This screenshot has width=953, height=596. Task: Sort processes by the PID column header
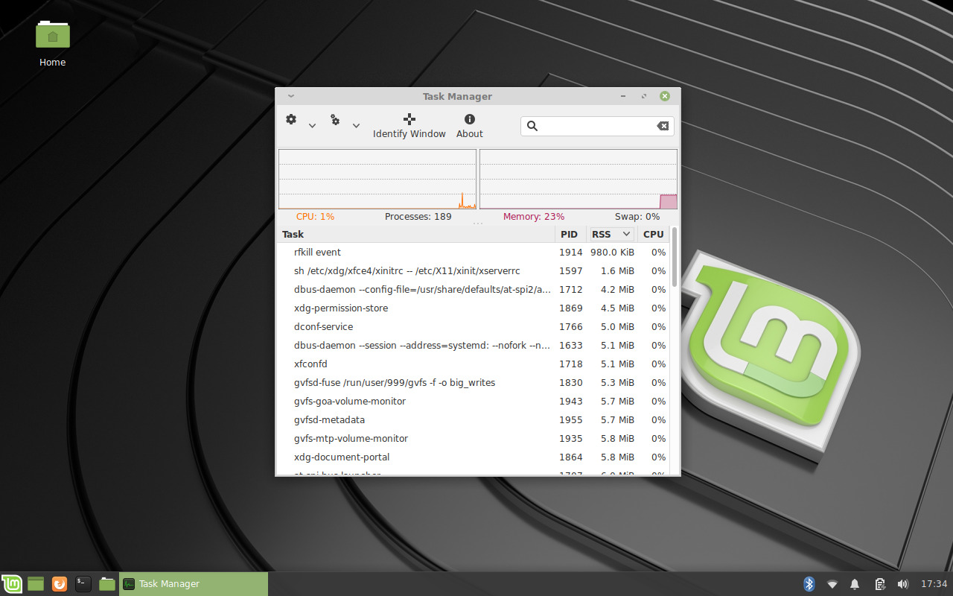click(570, 233)
